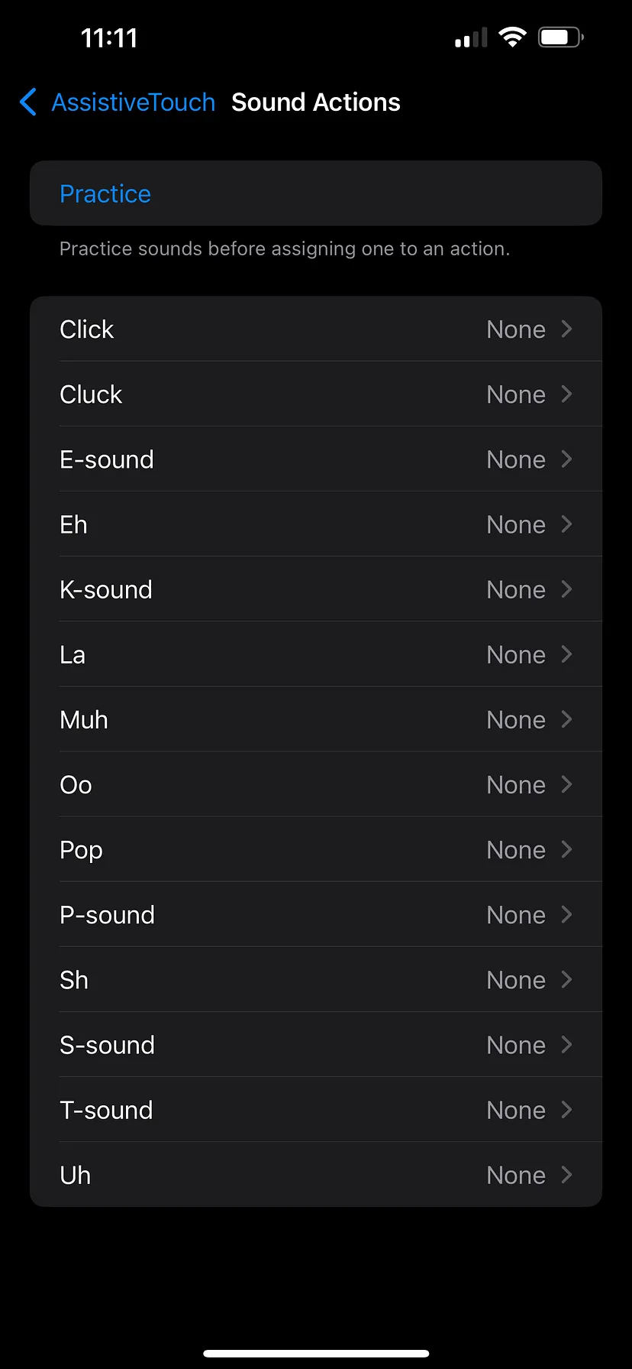Expand the Eh row chevron

(566, 524)
